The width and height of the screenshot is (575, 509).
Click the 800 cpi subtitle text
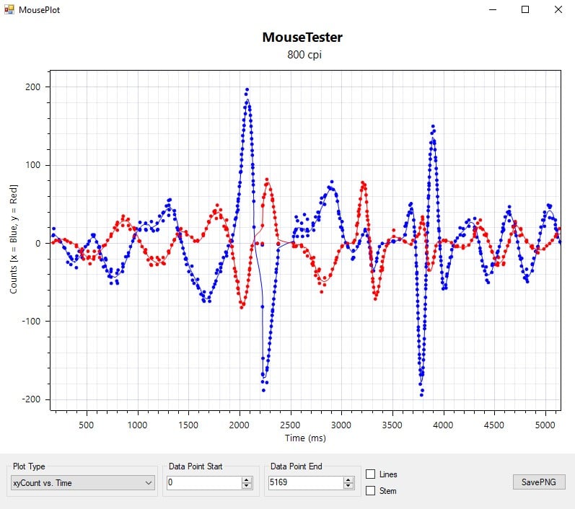coord(302,55)
